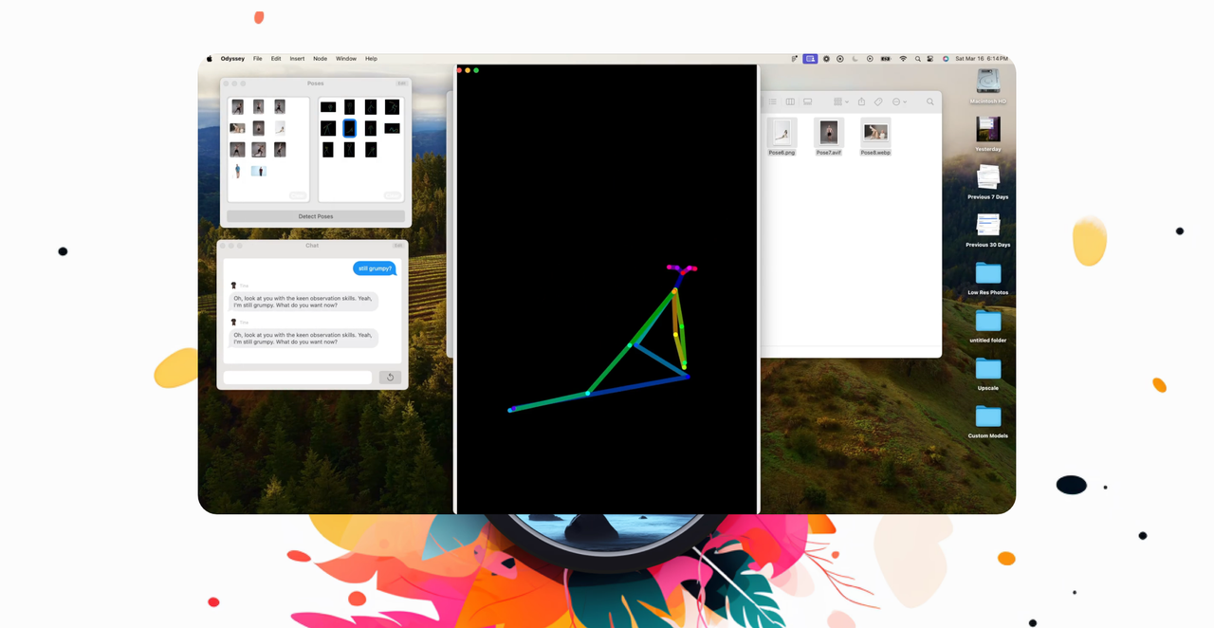Select the blue-highlighted pose skeleton thumbnail
Viewport: 1214px width, 628px height.
349,128
